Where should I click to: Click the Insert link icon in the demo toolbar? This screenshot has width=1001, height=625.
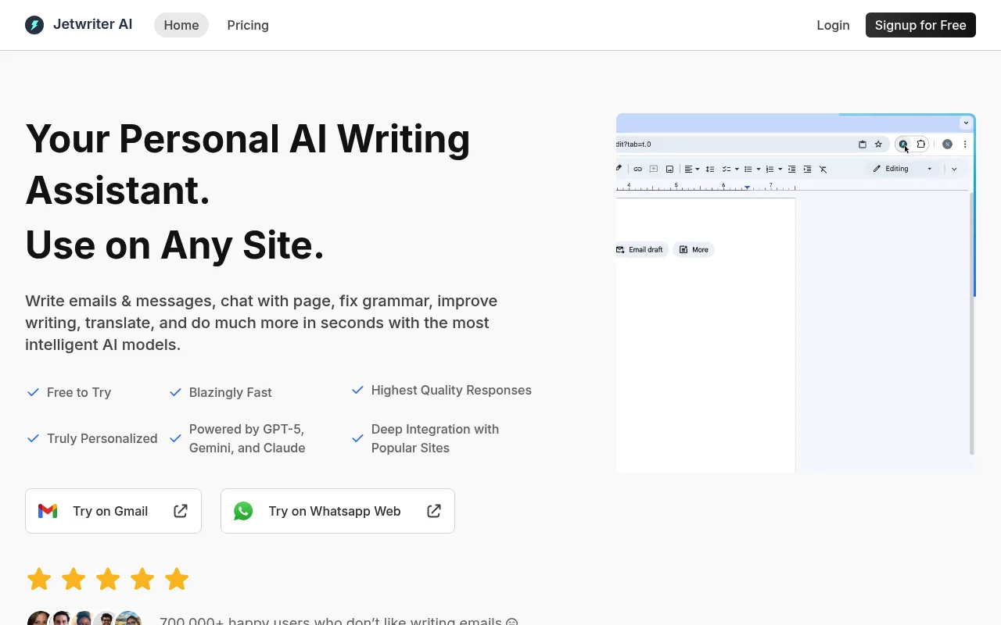[637, 169]
